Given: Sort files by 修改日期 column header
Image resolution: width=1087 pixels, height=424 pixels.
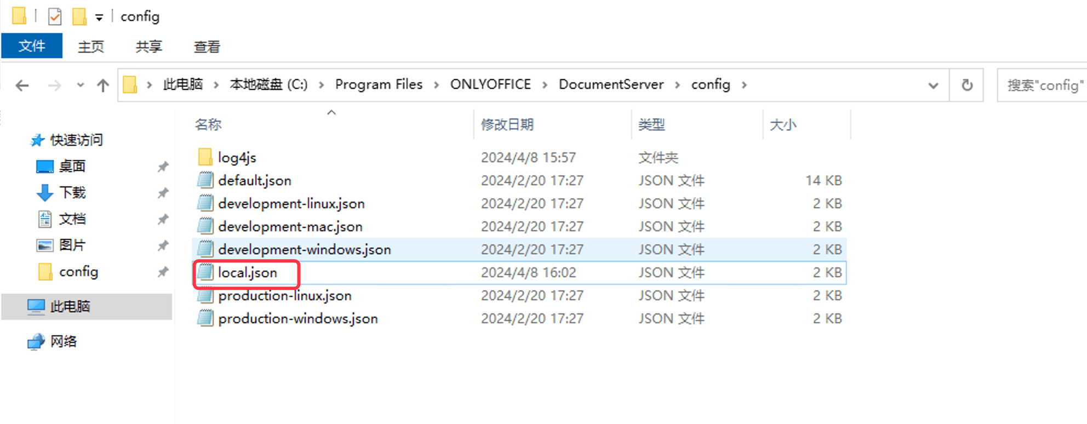Looking at the screenshot, I should click(x=507, y=124).
